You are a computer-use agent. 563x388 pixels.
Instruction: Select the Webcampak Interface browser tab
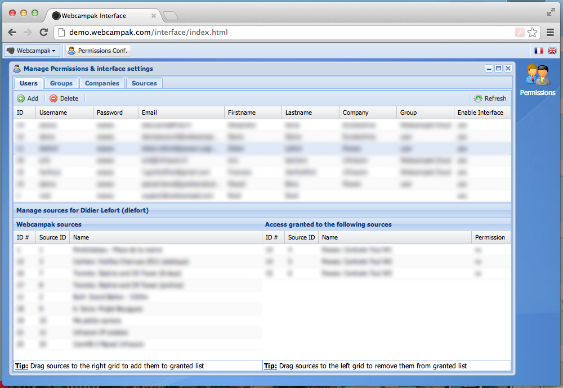pos(103,16)
